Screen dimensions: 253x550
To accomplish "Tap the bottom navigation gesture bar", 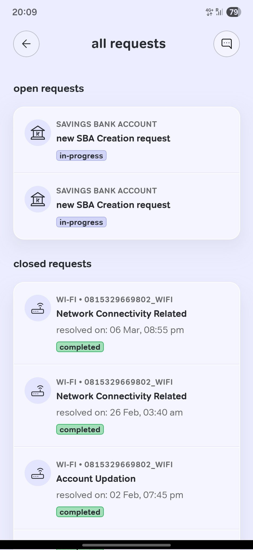I will (x=126, y=545).
